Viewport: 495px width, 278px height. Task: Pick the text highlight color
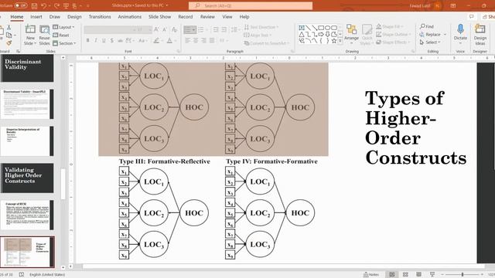156,40
